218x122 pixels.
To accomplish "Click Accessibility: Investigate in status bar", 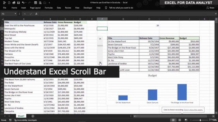I will click(26, 120).
